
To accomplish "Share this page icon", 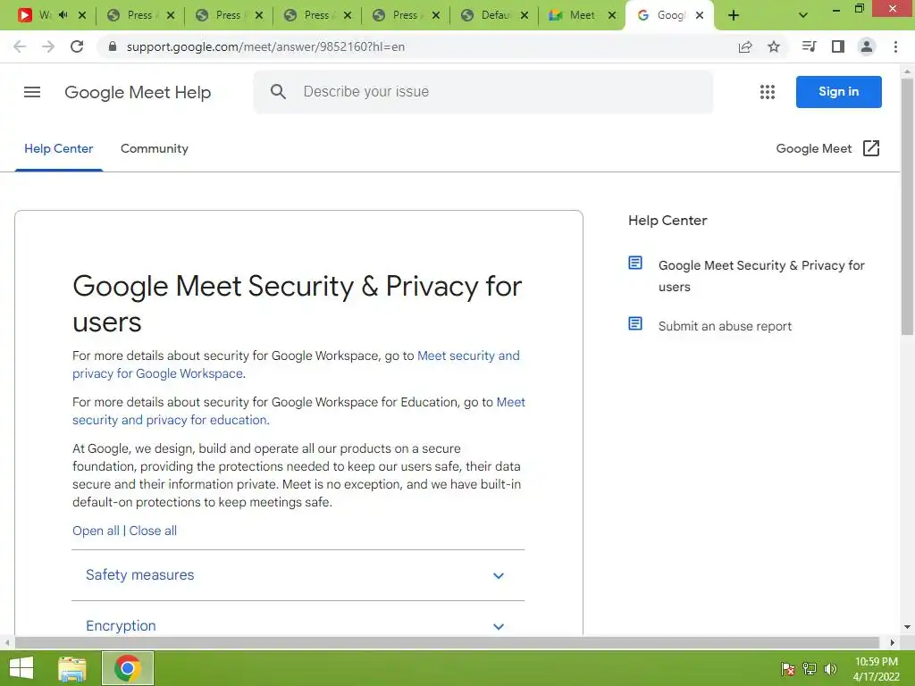I will pos(745,46).
